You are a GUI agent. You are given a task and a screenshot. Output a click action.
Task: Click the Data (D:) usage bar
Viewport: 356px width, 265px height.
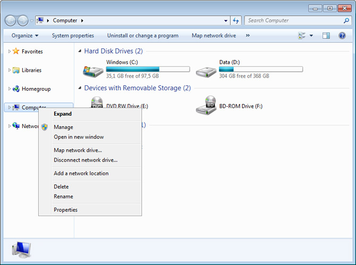pos(261,69)
